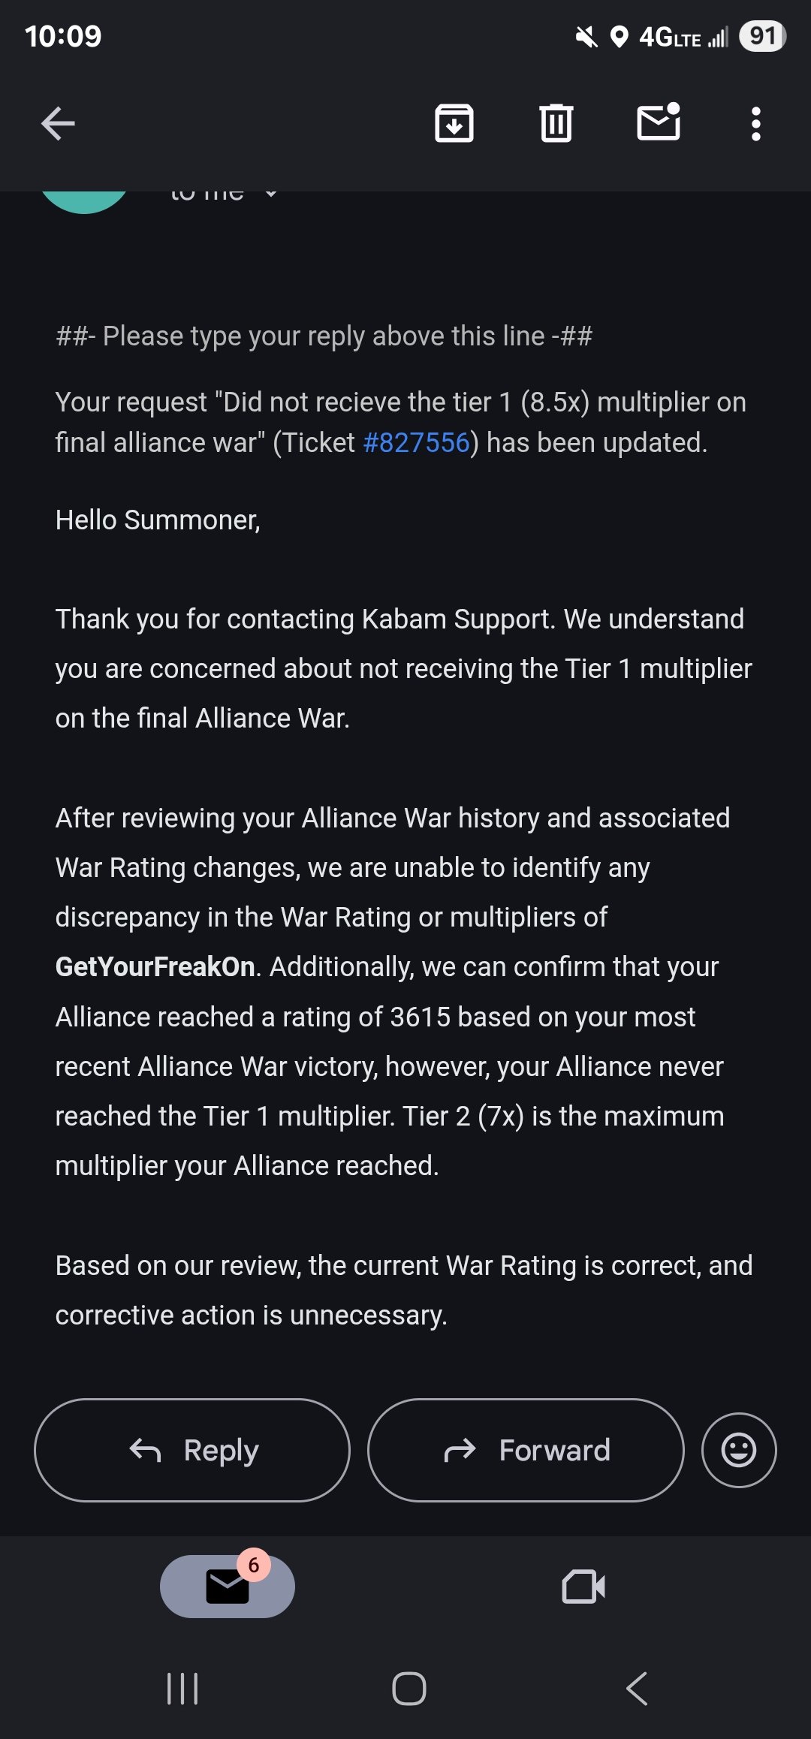Open recent apps from the navigation bar
The height and width of the screenshot is (1739, 811).
[x=182, y=1689]
